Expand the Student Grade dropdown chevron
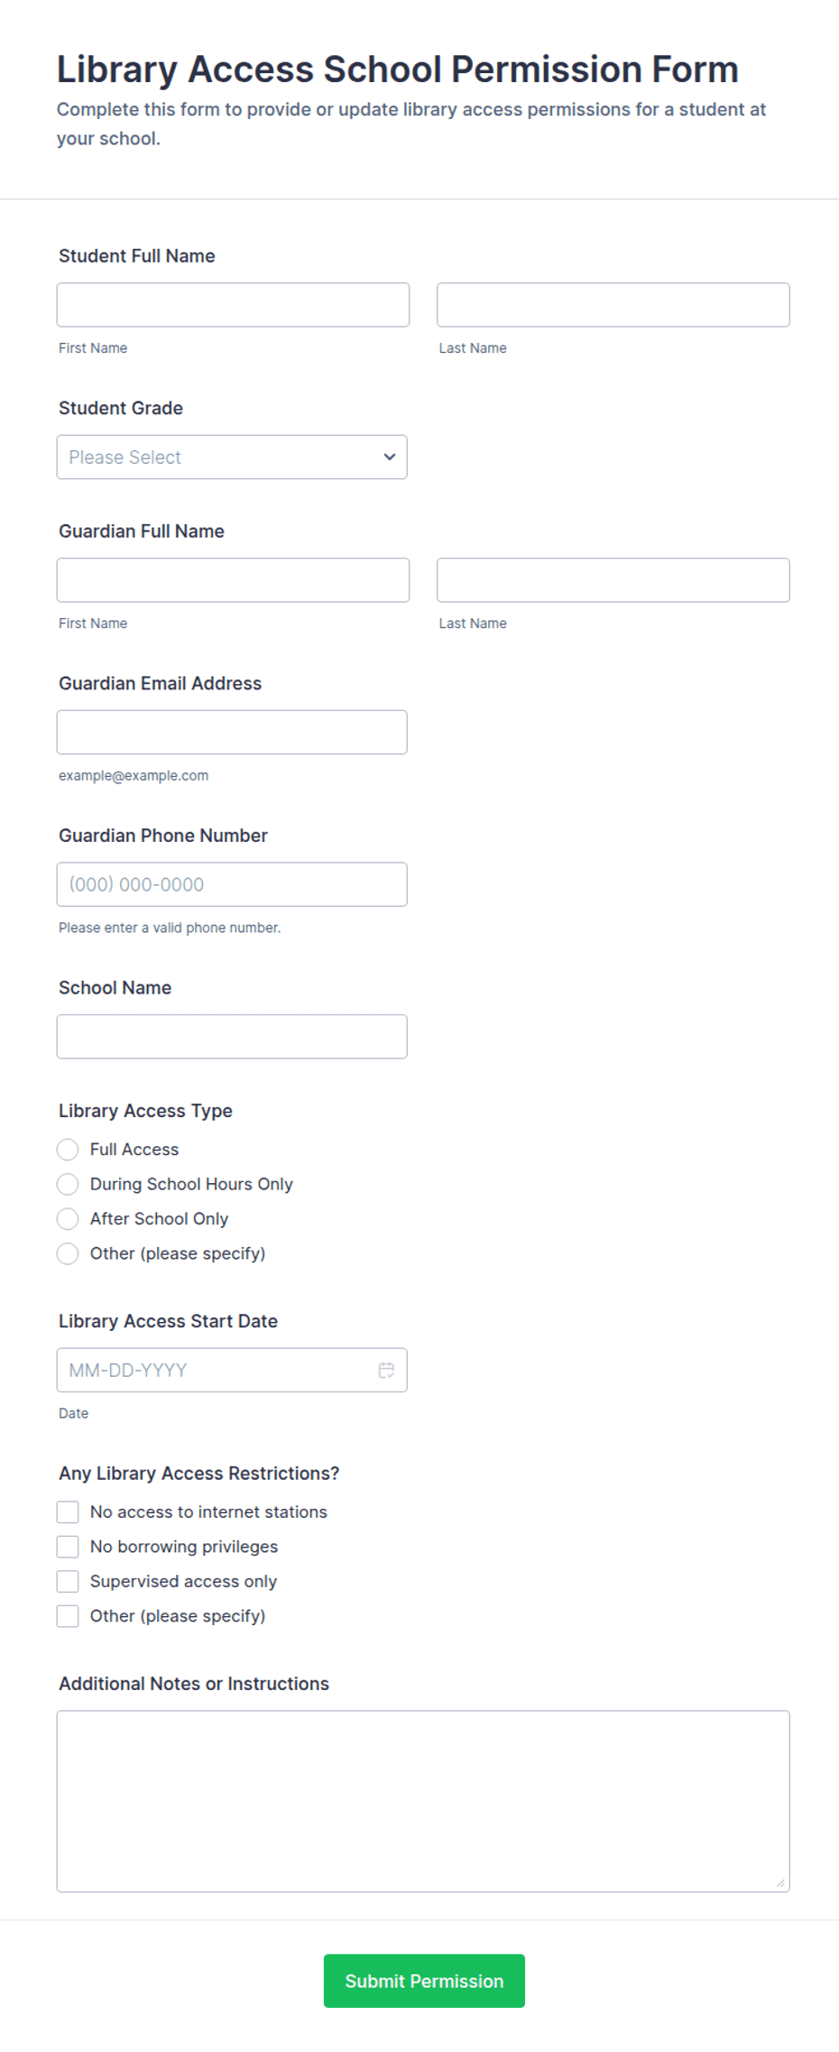The width and height of the screenshot is (839, 2052). pos(390,457)
